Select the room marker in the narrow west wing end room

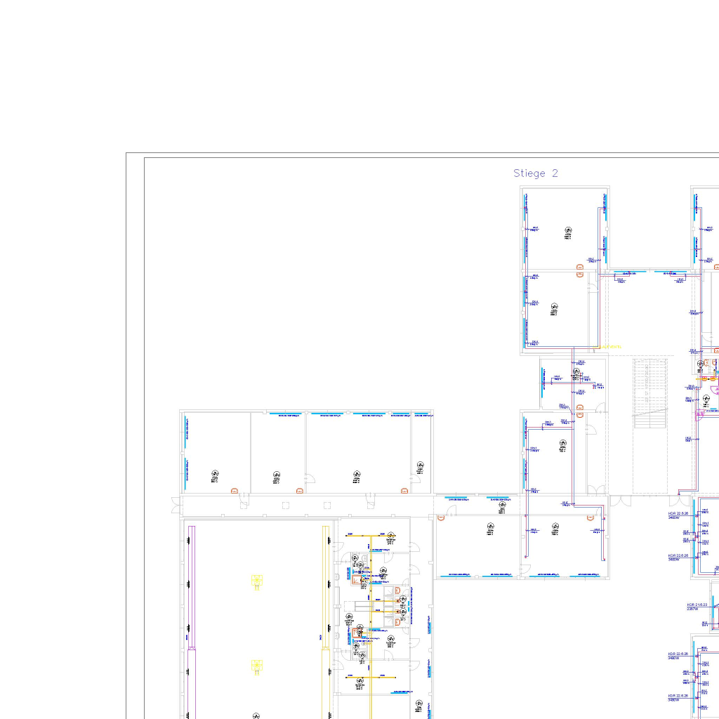(420, 466)
